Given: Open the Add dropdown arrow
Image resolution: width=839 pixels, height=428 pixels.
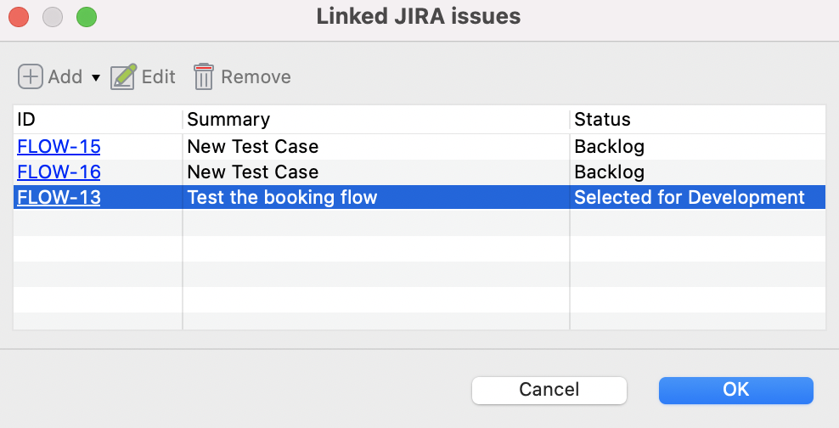Looking at the screenshot, I should pyautogui.click(x=95, y=77).
